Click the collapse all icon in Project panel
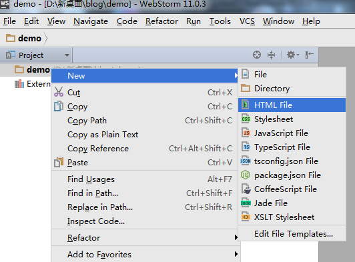 [271, 55]
